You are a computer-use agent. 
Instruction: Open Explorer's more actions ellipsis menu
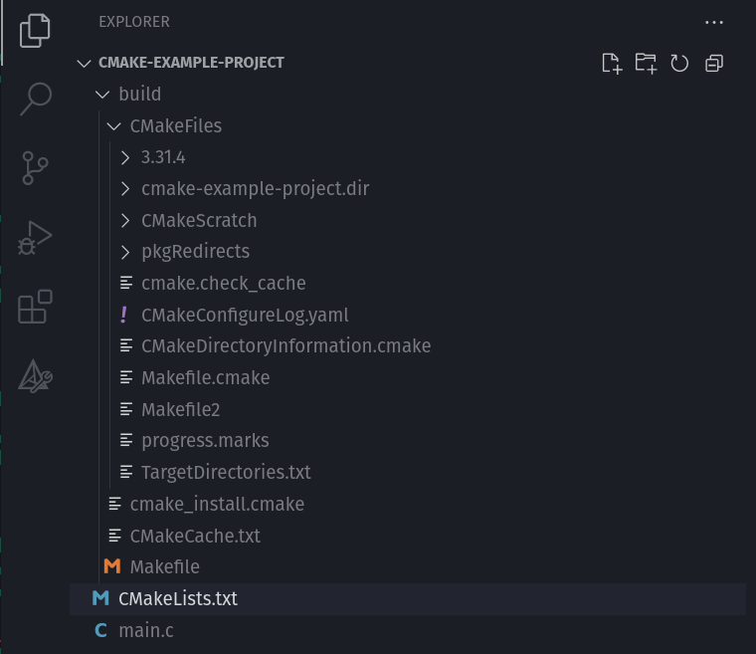pyautogui.click(x=713, y=22)
